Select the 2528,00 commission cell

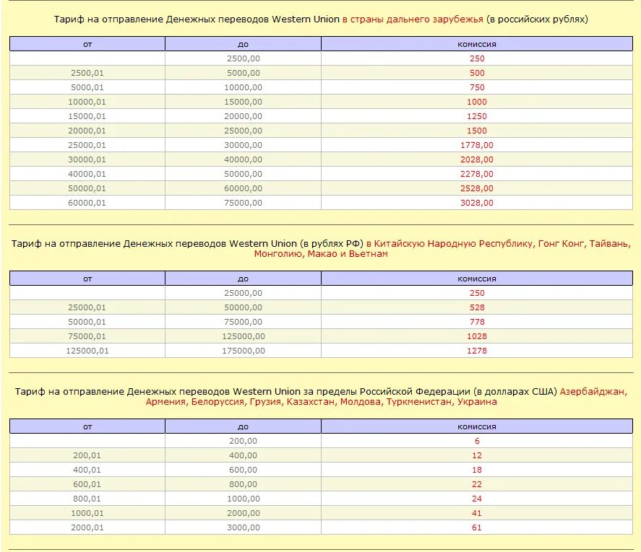pos(477,188)
